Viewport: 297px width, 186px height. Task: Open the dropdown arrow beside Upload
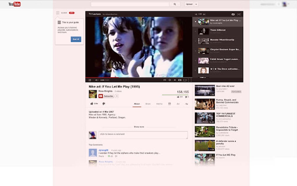pyautogui.click(x=196, y=4)
